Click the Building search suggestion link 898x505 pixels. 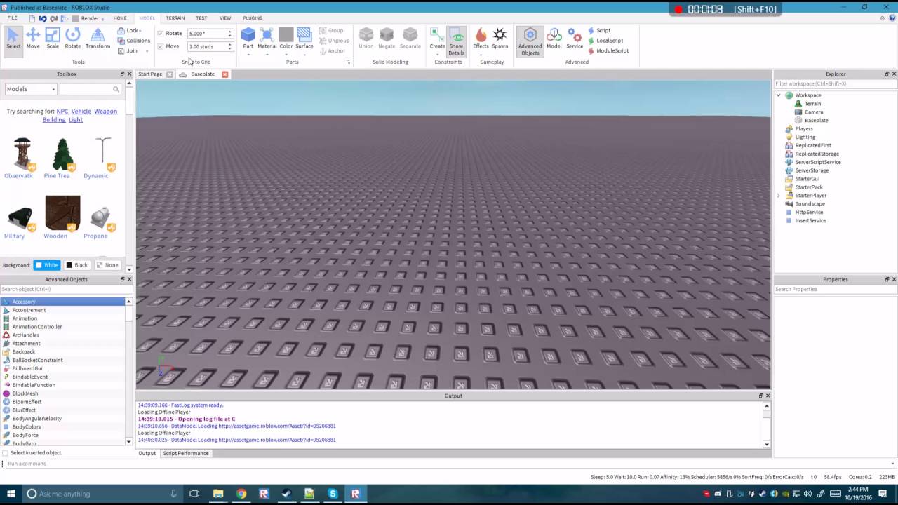point(54,120)
